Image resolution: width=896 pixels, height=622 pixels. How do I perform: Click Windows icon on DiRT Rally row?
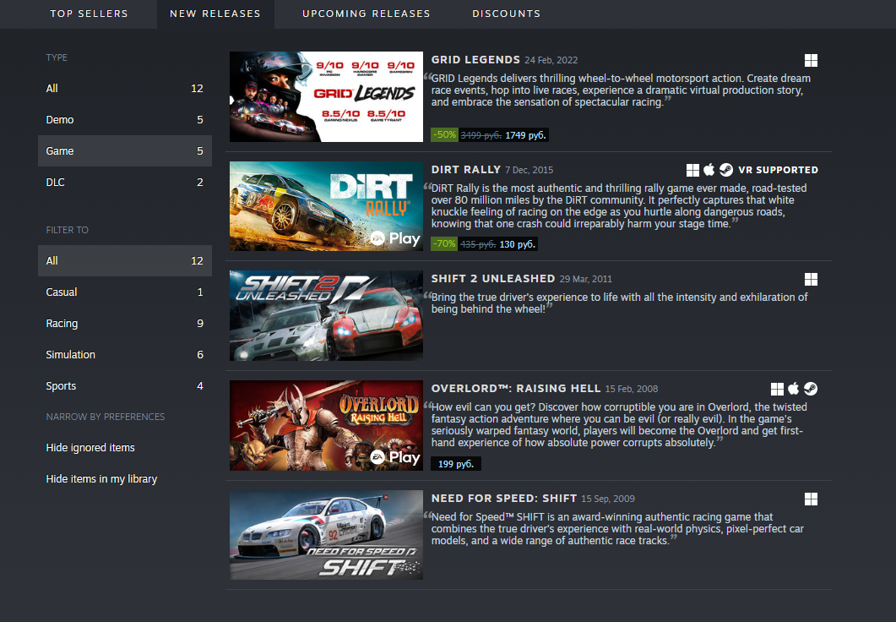click(x=692, y=170)
